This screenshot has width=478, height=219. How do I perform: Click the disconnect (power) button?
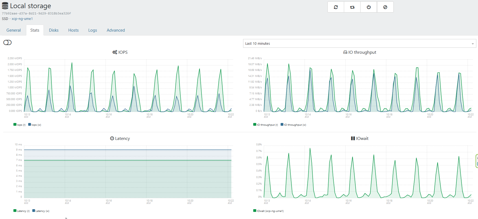(x=369, y=7)
